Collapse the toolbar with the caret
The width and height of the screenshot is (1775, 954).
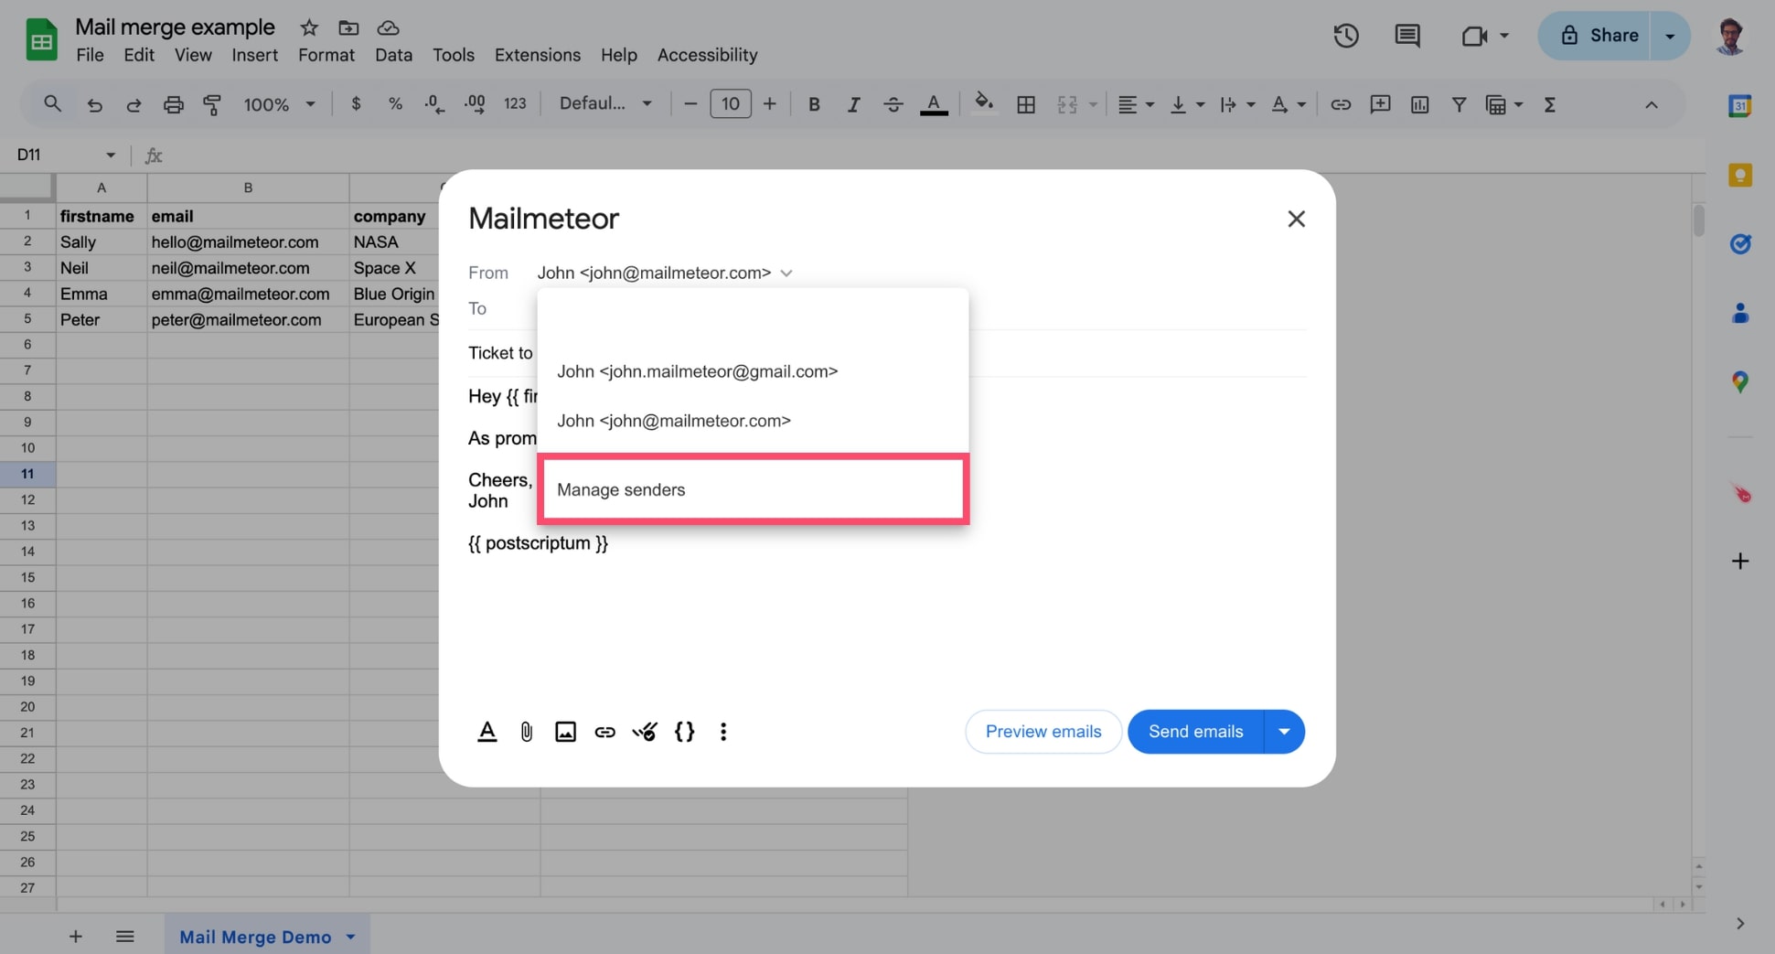pyautogui.click(x=1652, y=105)
